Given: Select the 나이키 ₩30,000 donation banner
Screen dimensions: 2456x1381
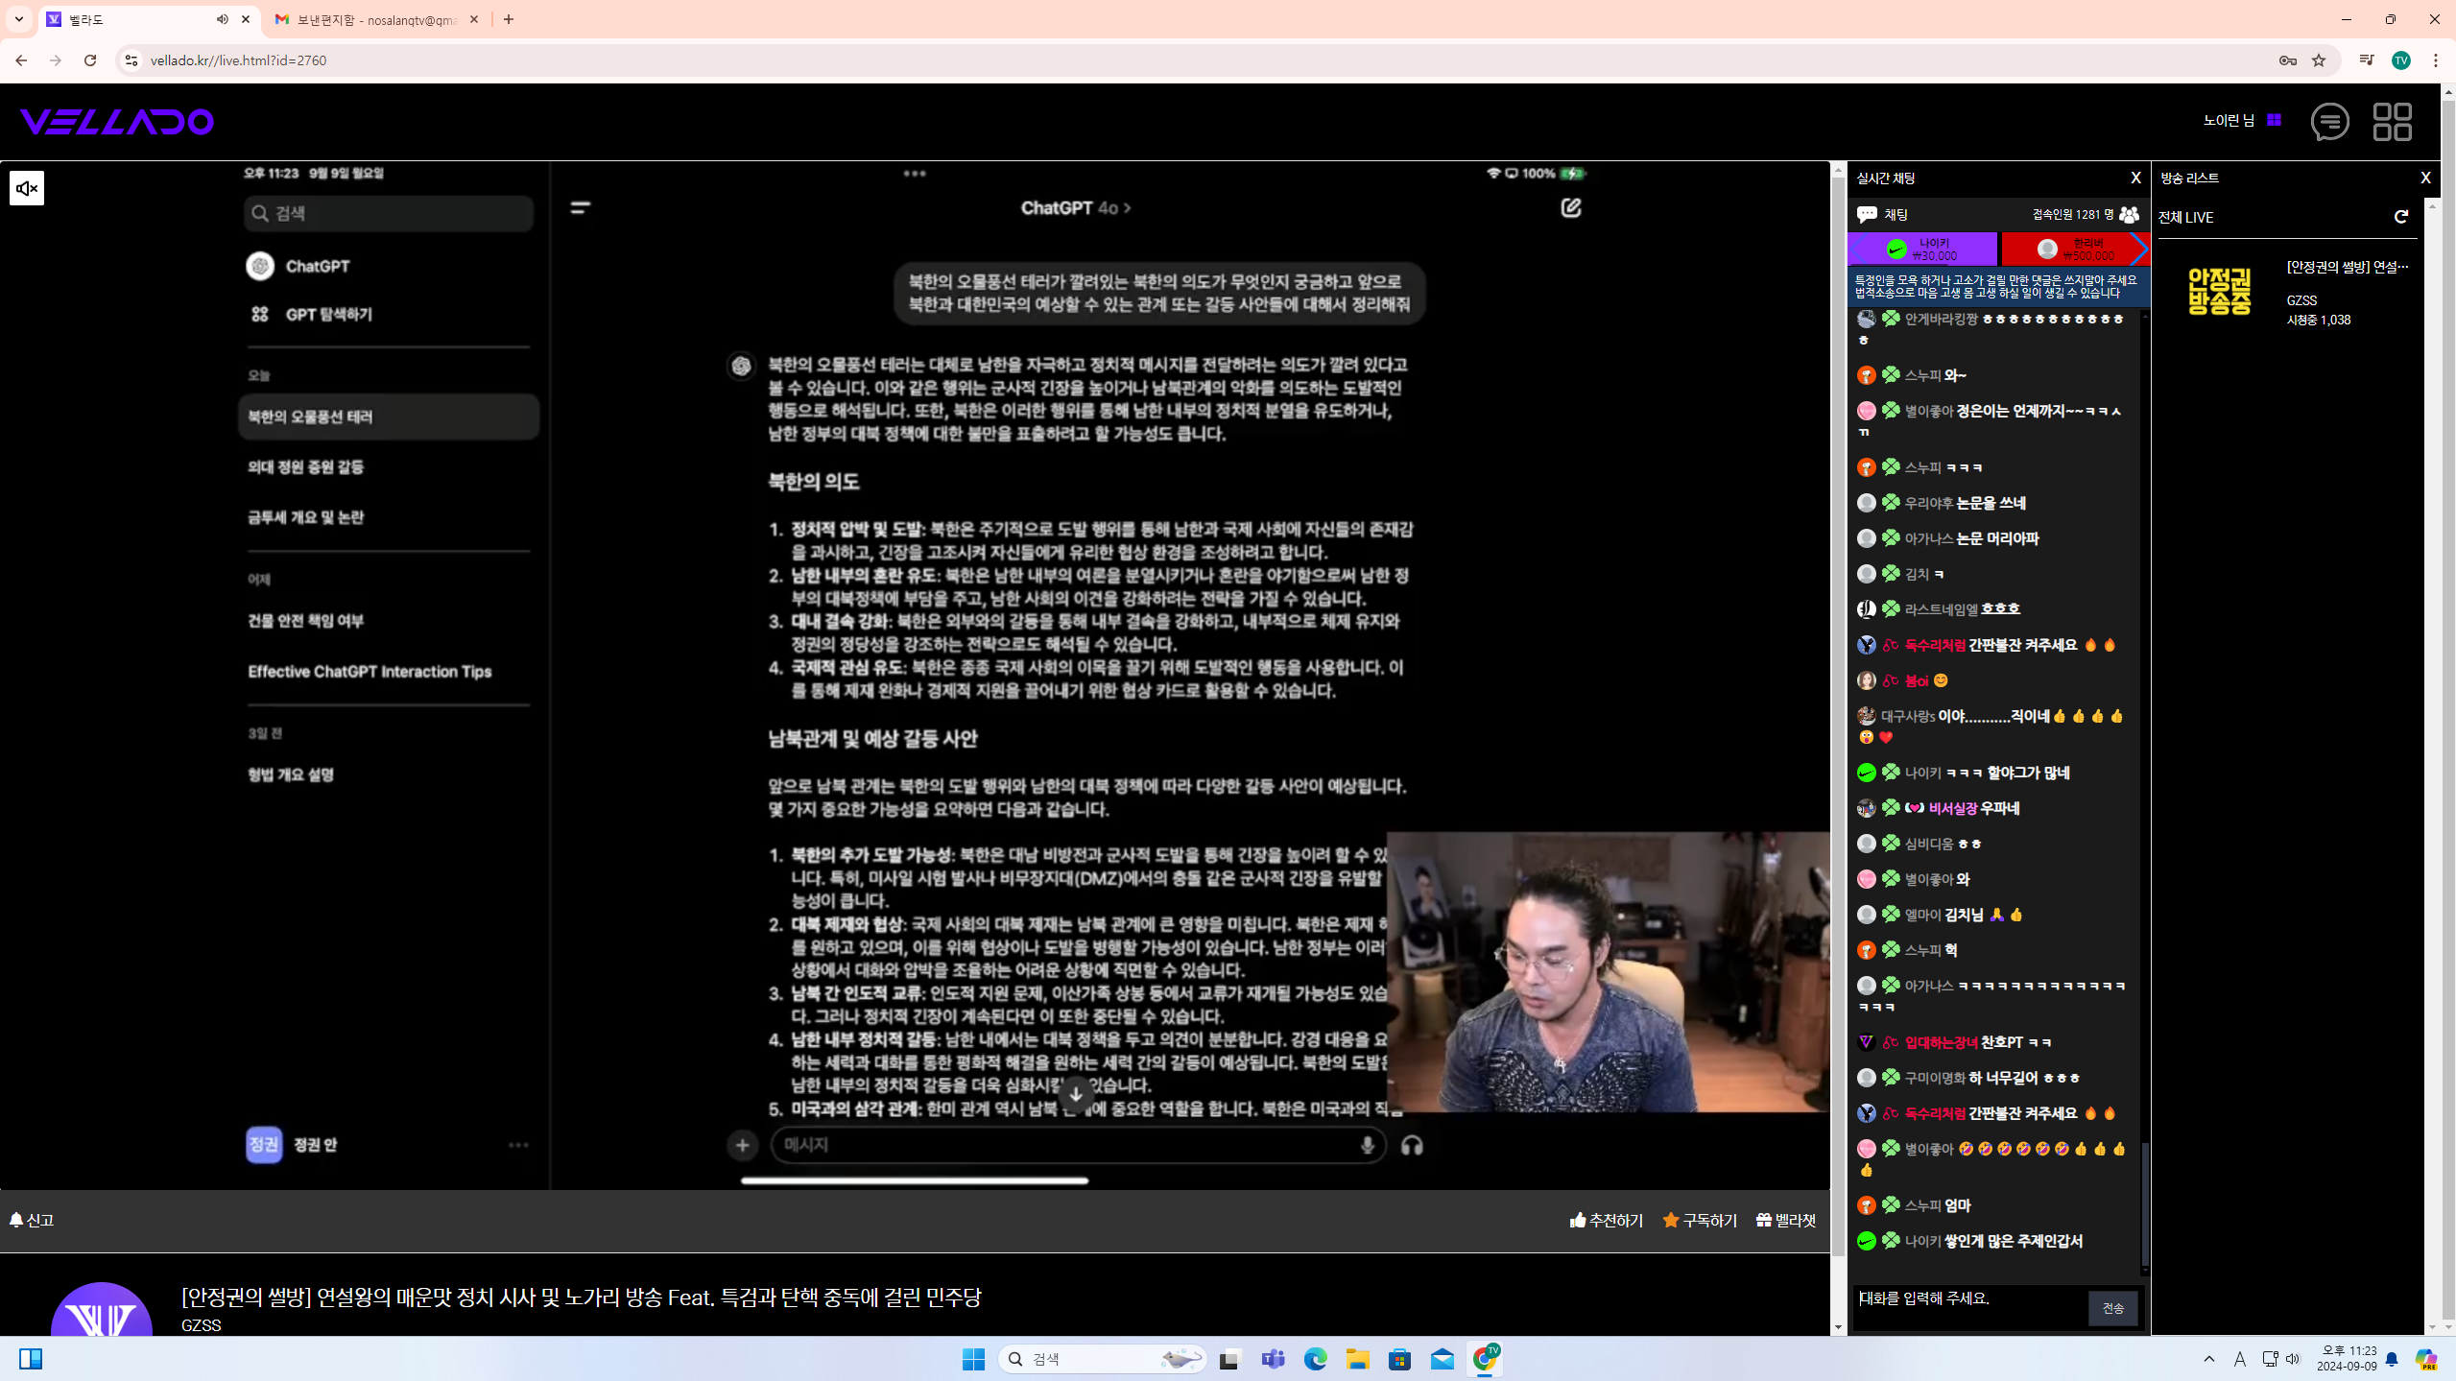Looking at the screenshot, I should pos(1922,250).
